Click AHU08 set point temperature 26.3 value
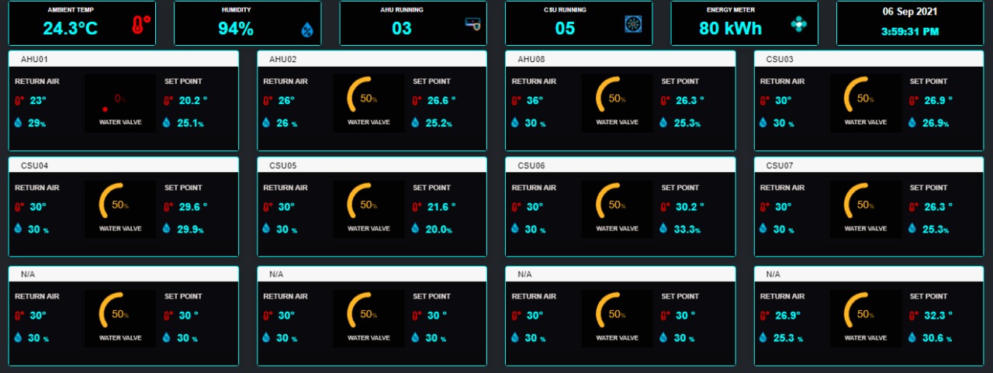Screen dimensions: 993x373 690,100
